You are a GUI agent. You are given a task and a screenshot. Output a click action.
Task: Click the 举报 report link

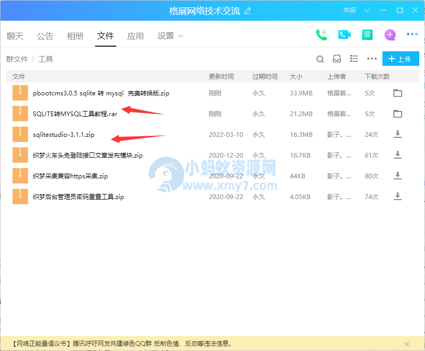tap(349, 10)
